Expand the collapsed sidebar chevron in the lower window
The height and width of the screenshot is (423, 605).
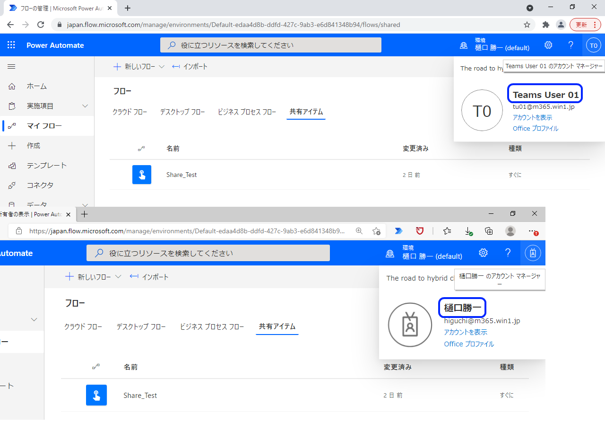pyautogui.click(x=34, y=319)
